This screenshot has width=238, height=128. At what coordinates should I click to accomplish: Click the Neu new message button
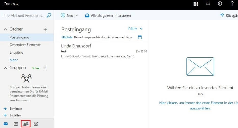[67, 15]
